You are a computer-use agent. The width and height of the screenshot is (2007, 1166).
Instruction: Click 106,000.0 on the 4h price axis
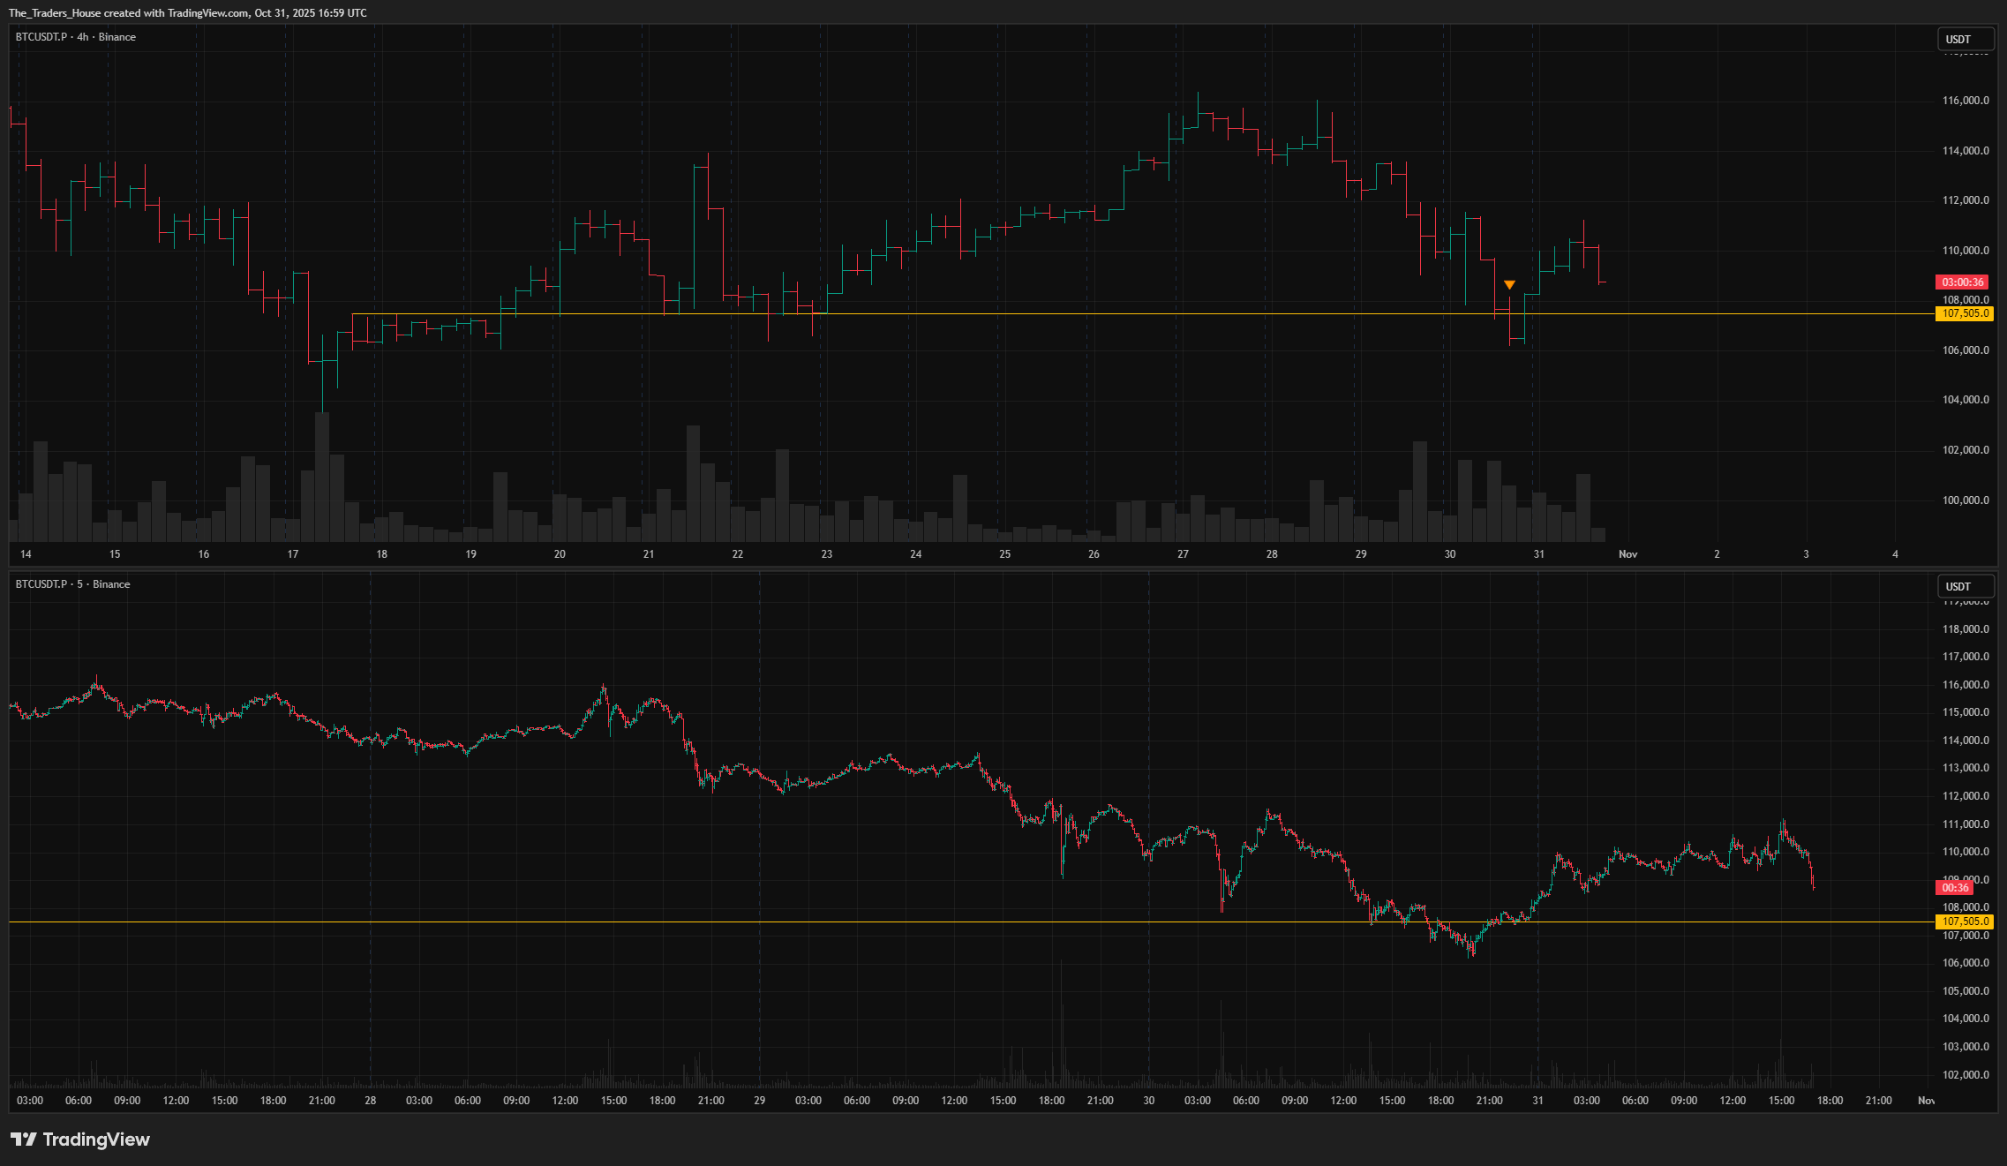point(1966,350)
